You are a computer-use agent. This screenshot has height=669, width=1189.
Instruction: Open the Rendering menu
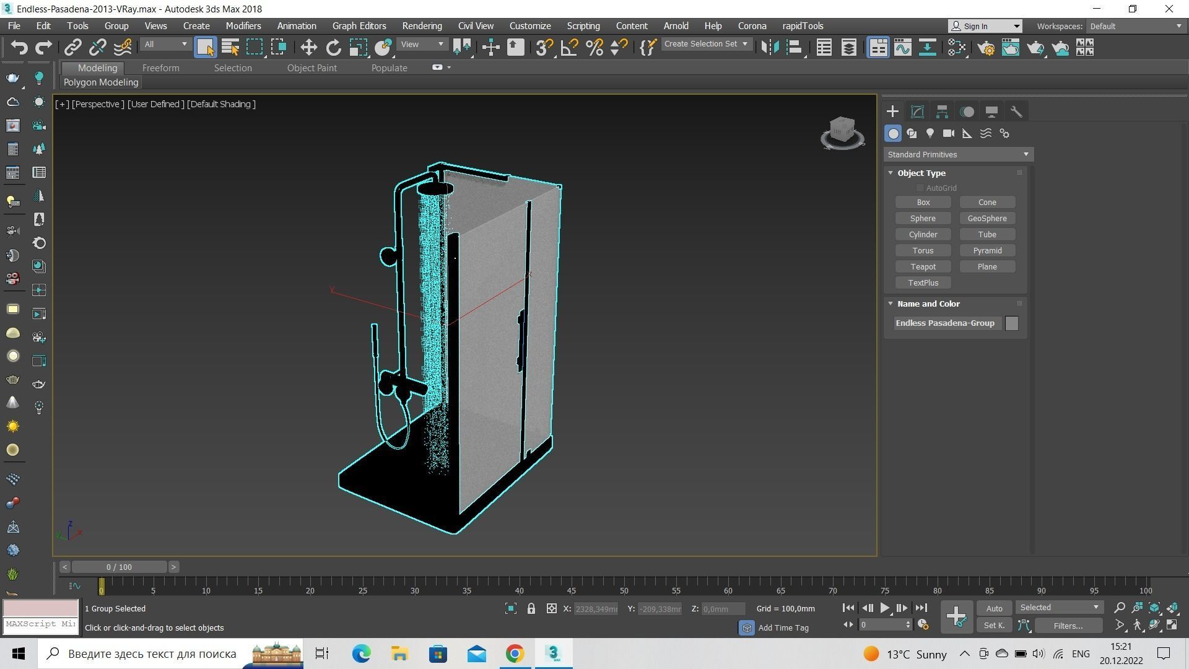(x=422, y=26)
